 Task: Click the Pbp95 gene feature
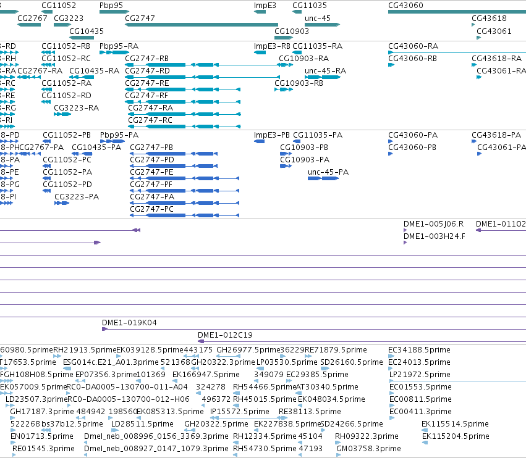click(114, 12)
